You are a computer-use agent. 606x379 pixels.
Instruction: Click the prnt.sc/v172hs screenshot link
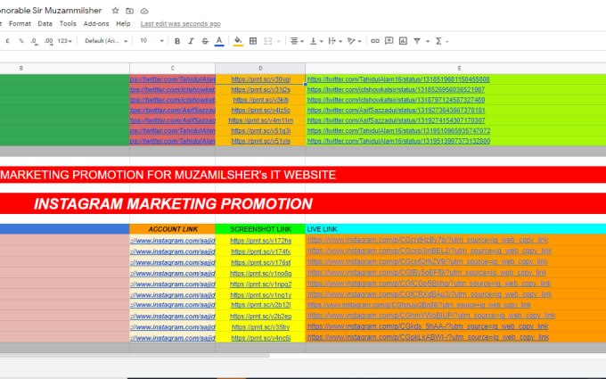point(261,241)
